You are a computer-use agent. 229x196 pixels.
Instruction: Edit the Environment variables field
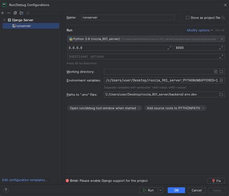(164, 80)
